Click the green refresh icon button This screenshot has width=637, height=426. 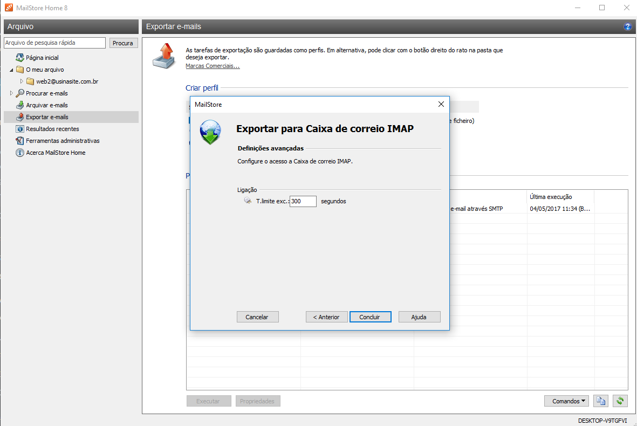point(620,401)
